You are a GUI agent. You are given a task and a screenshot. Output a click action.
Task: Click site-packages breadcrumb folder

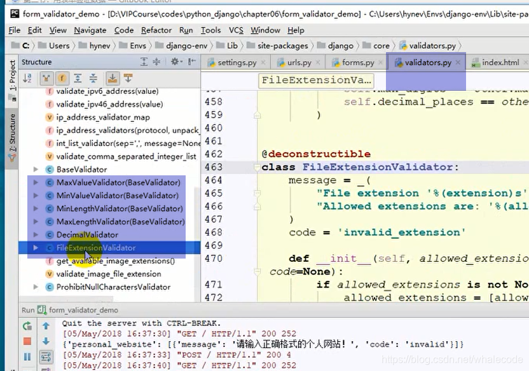pos(277,46)
